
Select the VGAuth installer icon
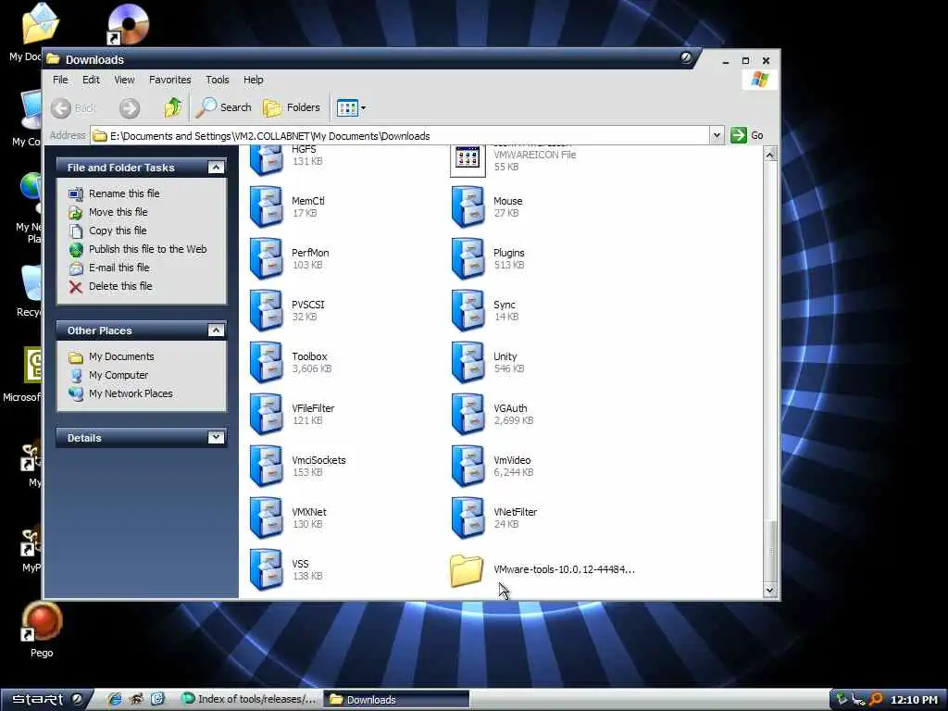[x=468, y=414]
